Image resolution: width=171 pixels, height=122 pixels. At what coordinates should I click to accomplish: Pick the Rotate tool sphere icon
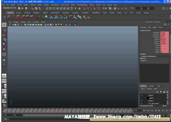point(4,45)
